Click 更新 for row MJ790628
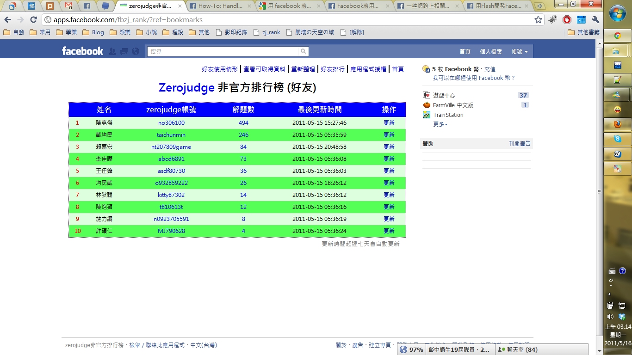Screen dimensions: 632x355 (x=389, y=231)
